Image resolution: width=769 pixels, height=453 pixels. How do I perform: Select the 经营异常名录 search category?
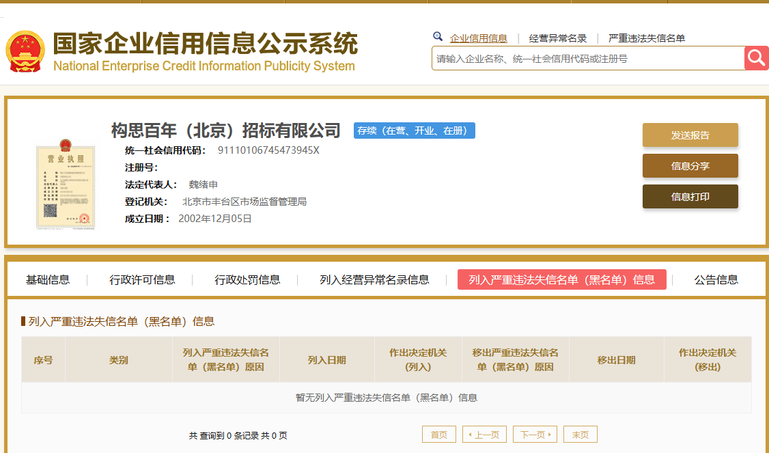558,38
